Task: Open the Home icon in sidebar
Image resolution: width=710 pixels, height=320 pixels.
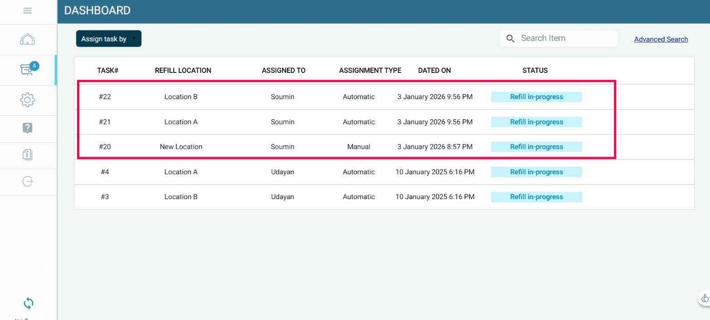Action: click(x=28, y=39)
